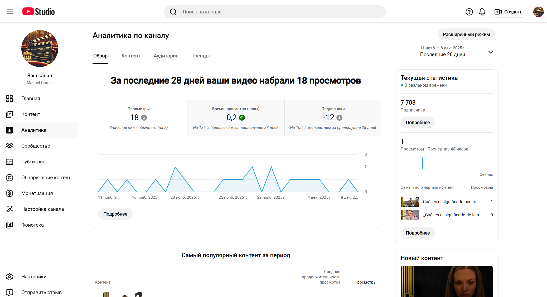Click the Фонотека library icon
The width and height of the screenshot is (547, 297).
9,225
